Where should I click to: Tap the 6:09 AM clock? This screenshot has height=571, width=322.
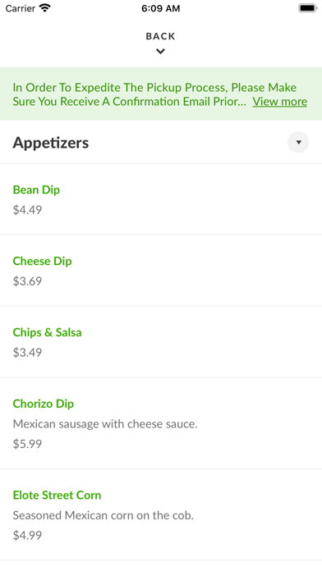tap(161, 8)
